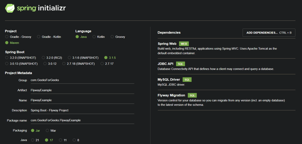
Task: Choose Java 11 option
Action: click(x=60, y=140)
